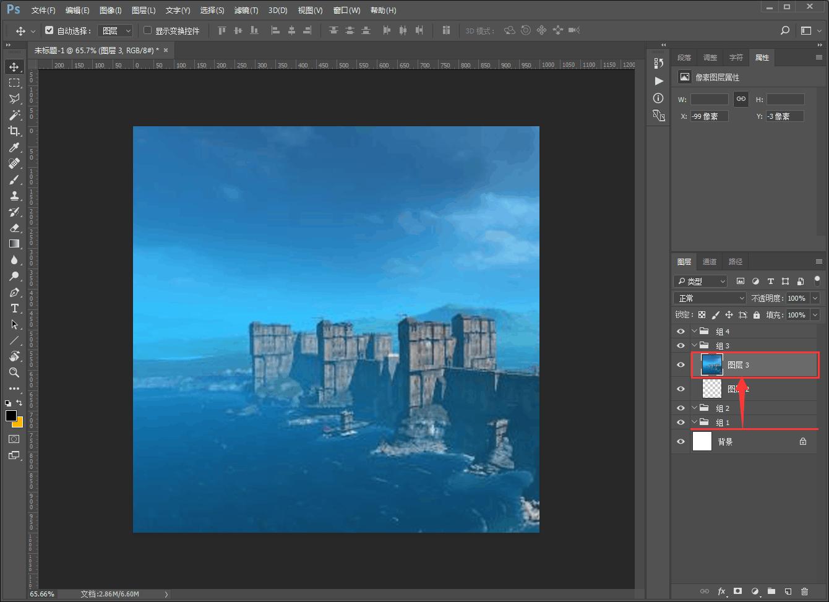The height and width of the screenshot is (602, 829).
Task: Click the X position input field
Action: coord(709,116)
